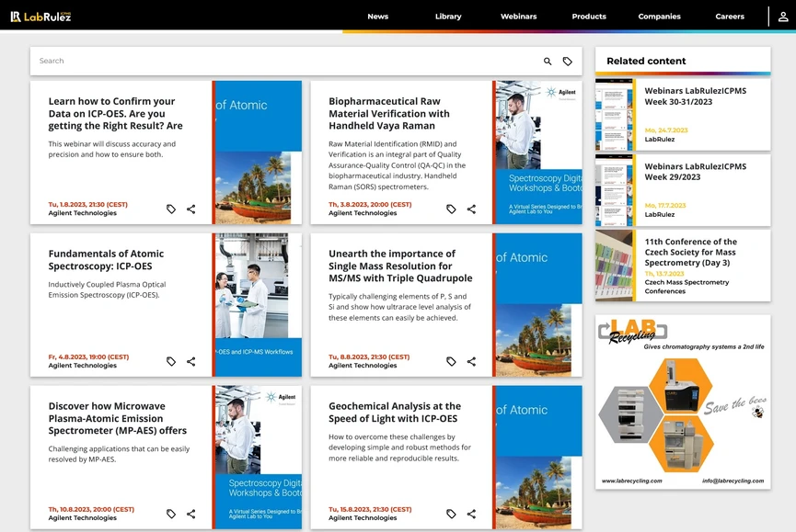Viewport: 796px width, 532px height.
Task: Share the 'Biopharmaceutical Raw Material Verification' webinar
Action: [x=471, y=209]
